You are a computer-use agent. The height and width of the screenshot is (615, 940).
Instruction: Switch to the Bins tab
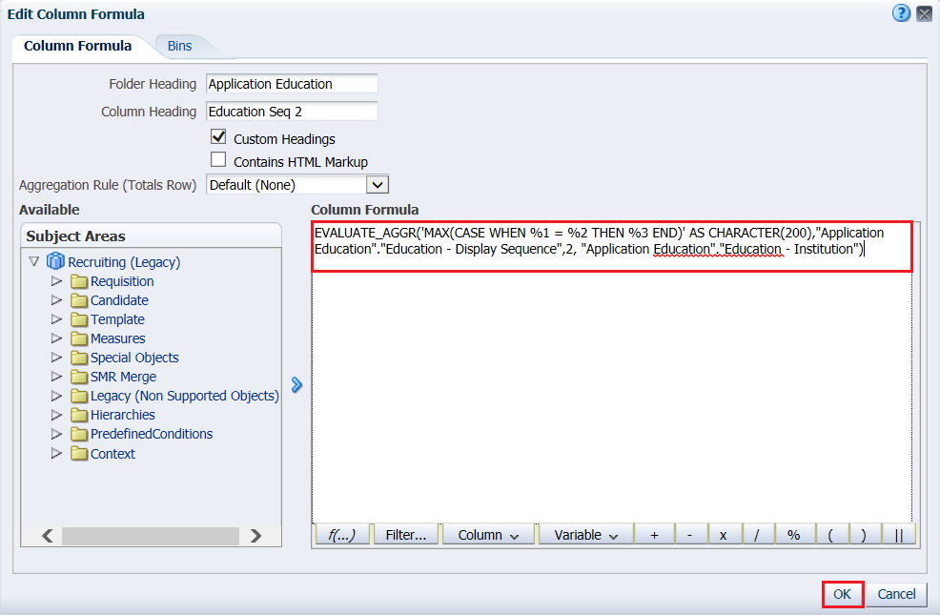[179, 46]
